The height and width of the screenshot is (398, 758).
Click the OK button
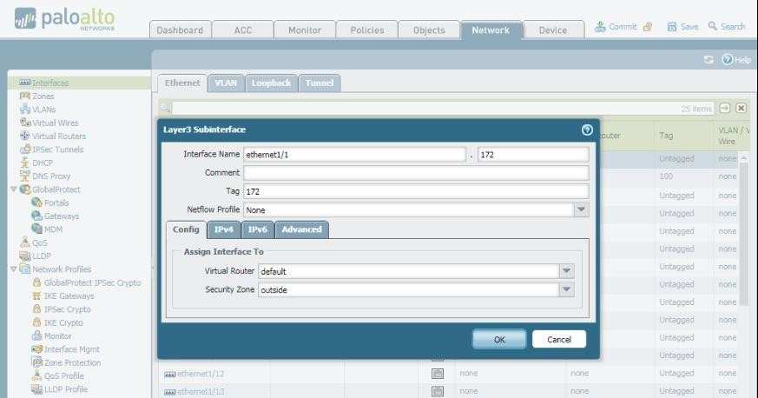(x=498, y=340)
